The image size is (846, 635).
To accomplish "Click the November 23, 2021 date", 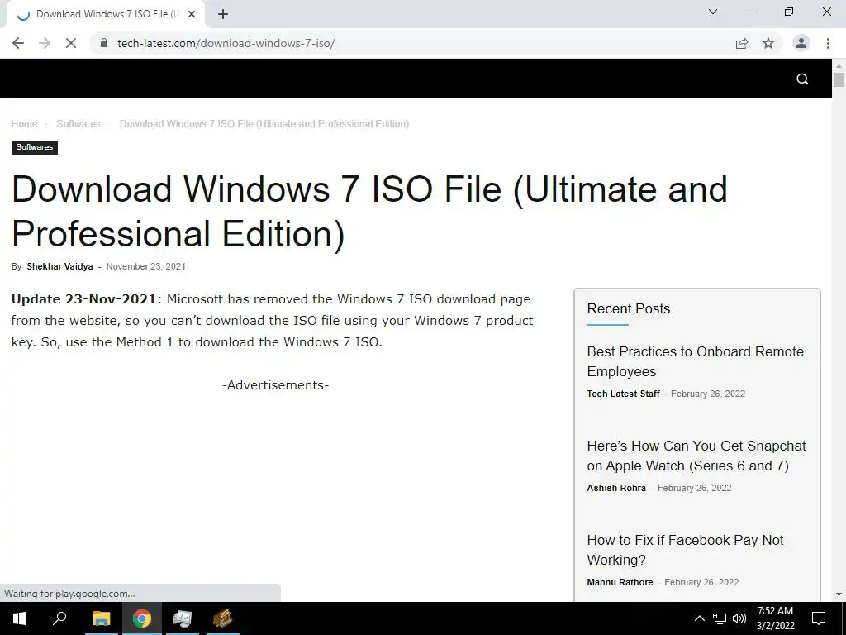I will click(x=145, y=266).
